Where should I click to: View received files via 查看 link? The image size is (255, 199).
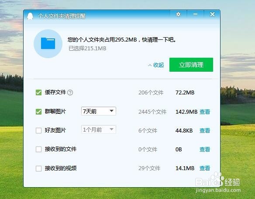205,149
